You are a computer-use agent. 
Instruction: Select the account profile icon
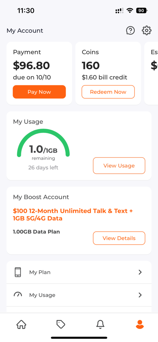140,324
